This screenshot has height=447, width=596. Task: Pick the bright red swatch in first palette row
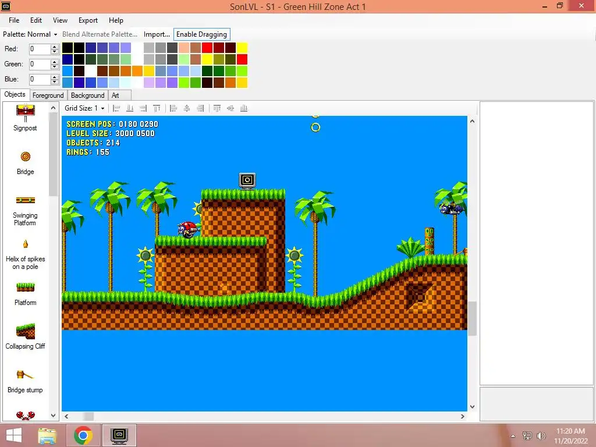point(207,48)
